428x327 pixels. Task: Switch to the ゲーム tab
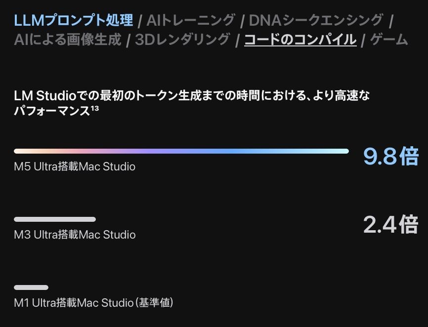(x=389, y=40)
